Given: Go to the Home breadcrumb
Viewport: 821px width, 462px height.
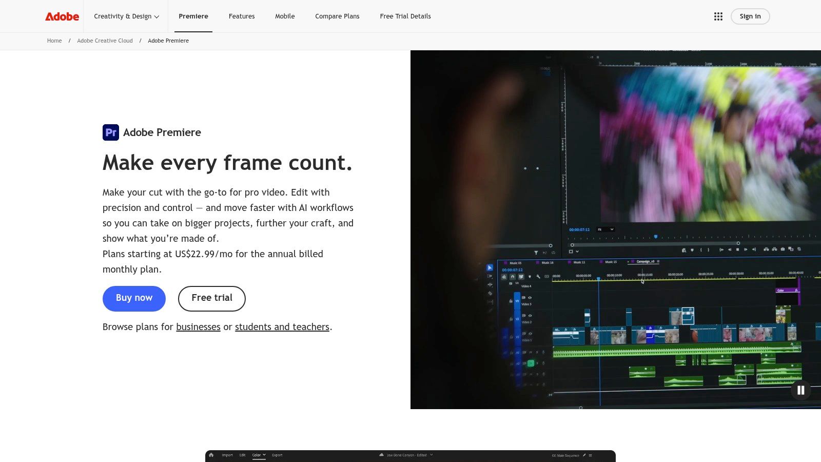Looking at the screenshot, I should coord(54,41).
